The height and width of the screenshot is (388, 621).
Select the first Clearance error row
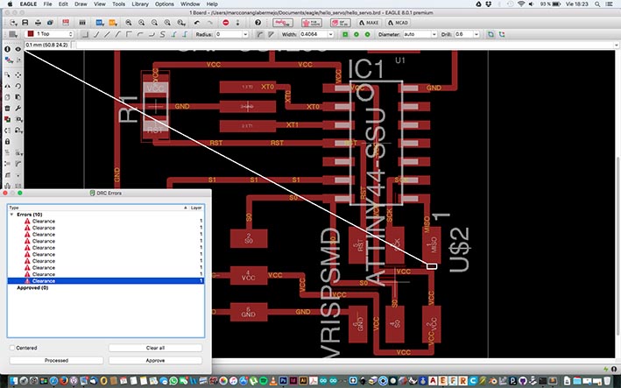[106, 222]
